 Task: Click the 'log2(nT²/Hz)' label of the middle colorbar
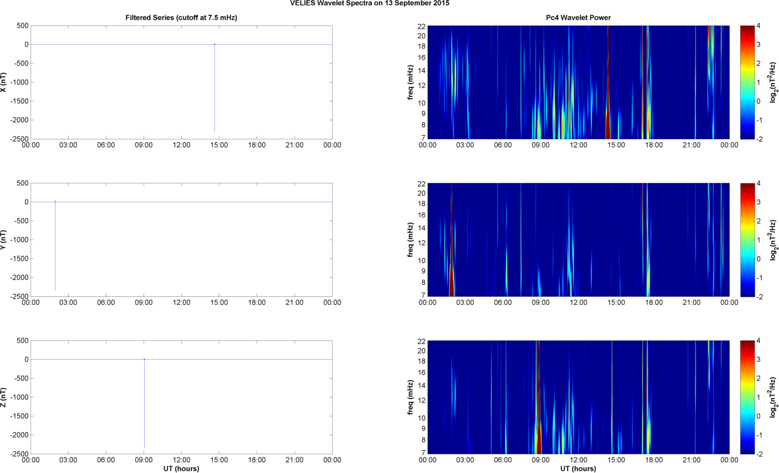point(773,239)
